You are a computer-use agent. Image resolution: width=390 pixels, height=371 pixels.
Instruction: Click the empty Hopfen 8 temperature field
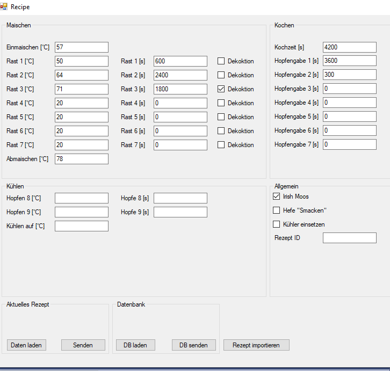[x=81, y=198]
